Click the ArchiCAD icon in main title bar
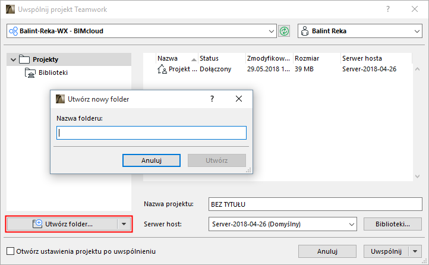The width and height of the screenshot is (429, 265). (10, 10)
